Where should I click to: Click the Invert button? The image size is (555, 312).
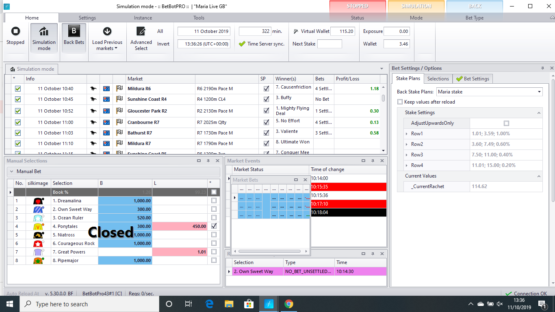pos(163,43)
